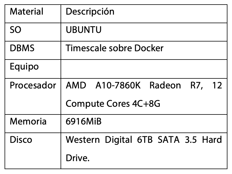Click Compute Cores 4C+8G text
Viewport: 232px width, 174px height.
pyautogui.click(x=113, y=104)
